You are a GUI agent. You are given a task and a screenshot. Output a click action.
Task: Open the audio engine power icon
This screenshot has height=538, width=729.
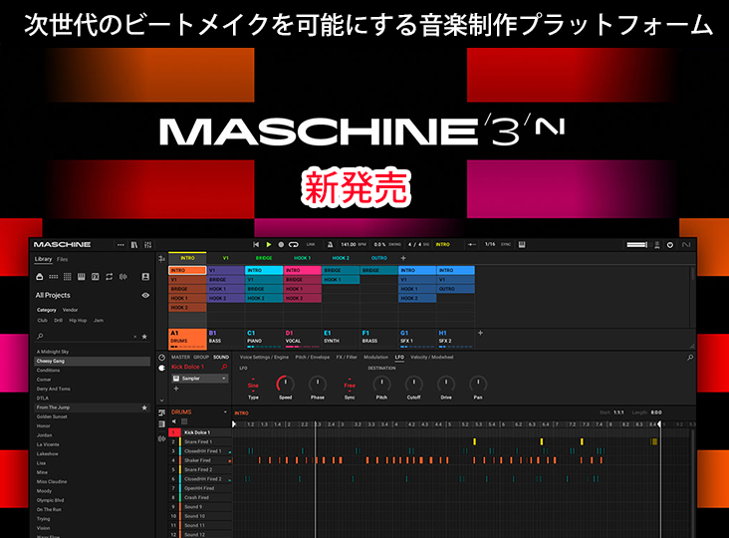tap(670, 244)
